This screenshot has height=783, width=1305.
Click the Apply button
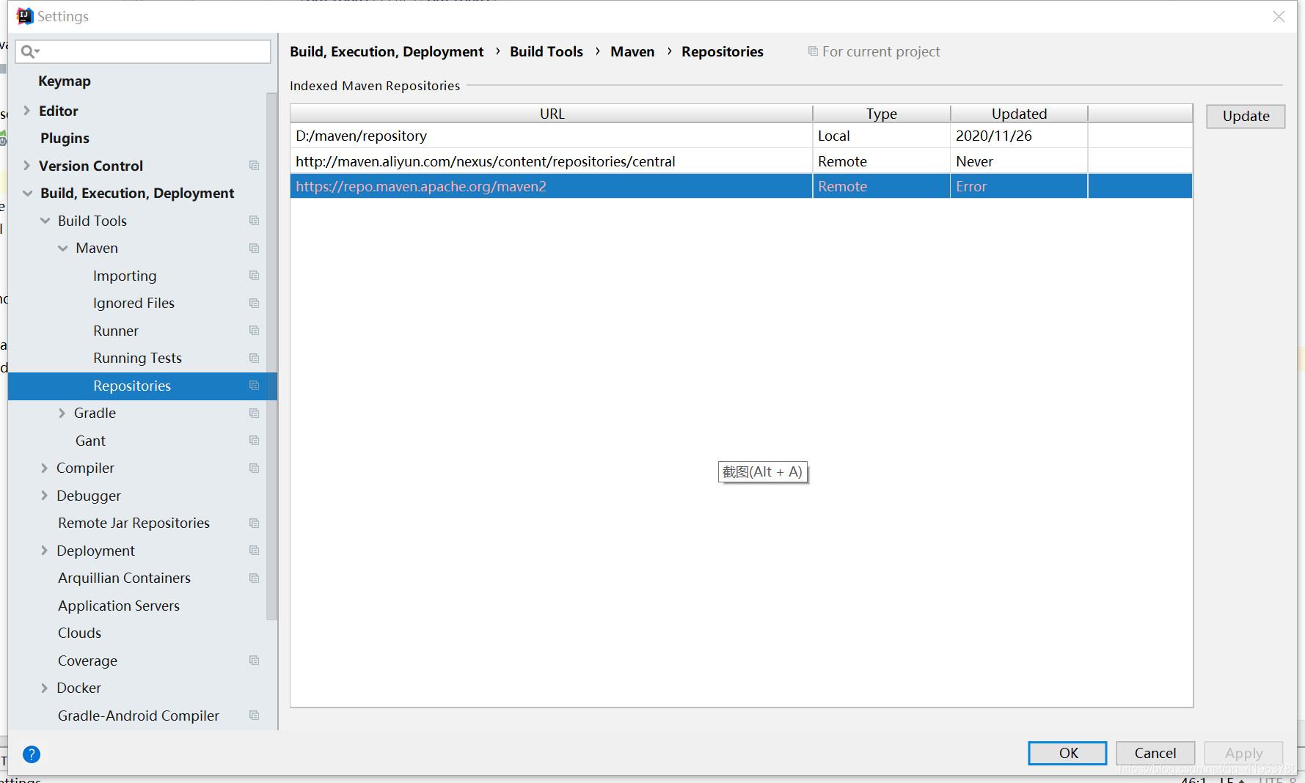[x=1243, y=753]
